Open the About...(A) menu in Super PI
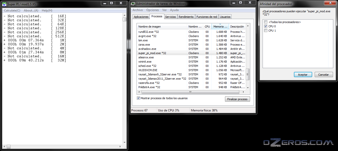 pos(31,11)
